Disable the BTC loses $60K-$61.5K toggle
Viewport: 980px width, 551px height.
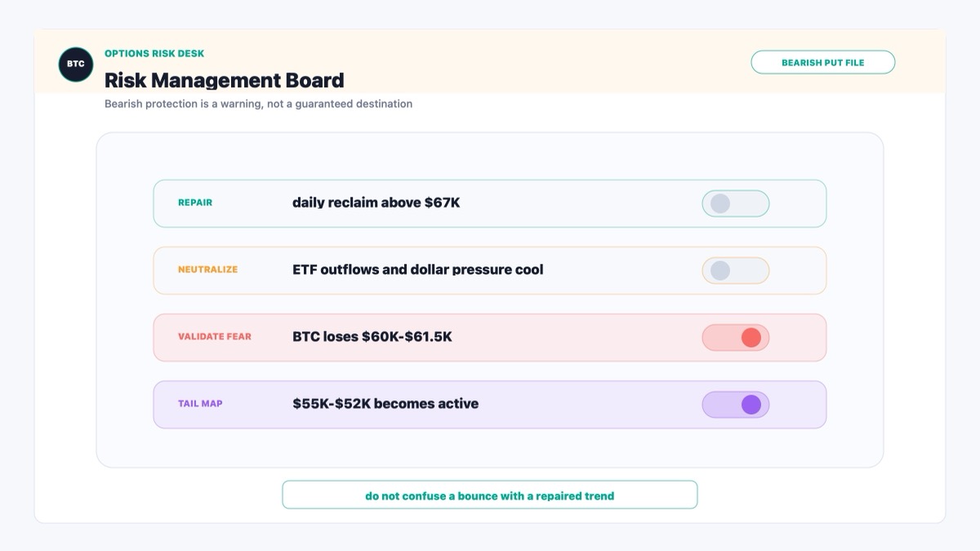tap(735, 337)
